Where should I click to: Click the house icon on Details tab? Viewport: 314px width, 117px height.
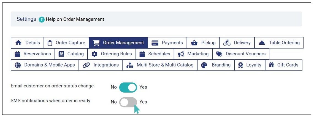(x=18, y=43)
